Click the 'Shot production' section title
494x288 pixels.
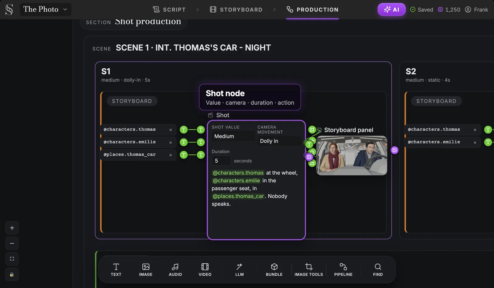point(148,21)
